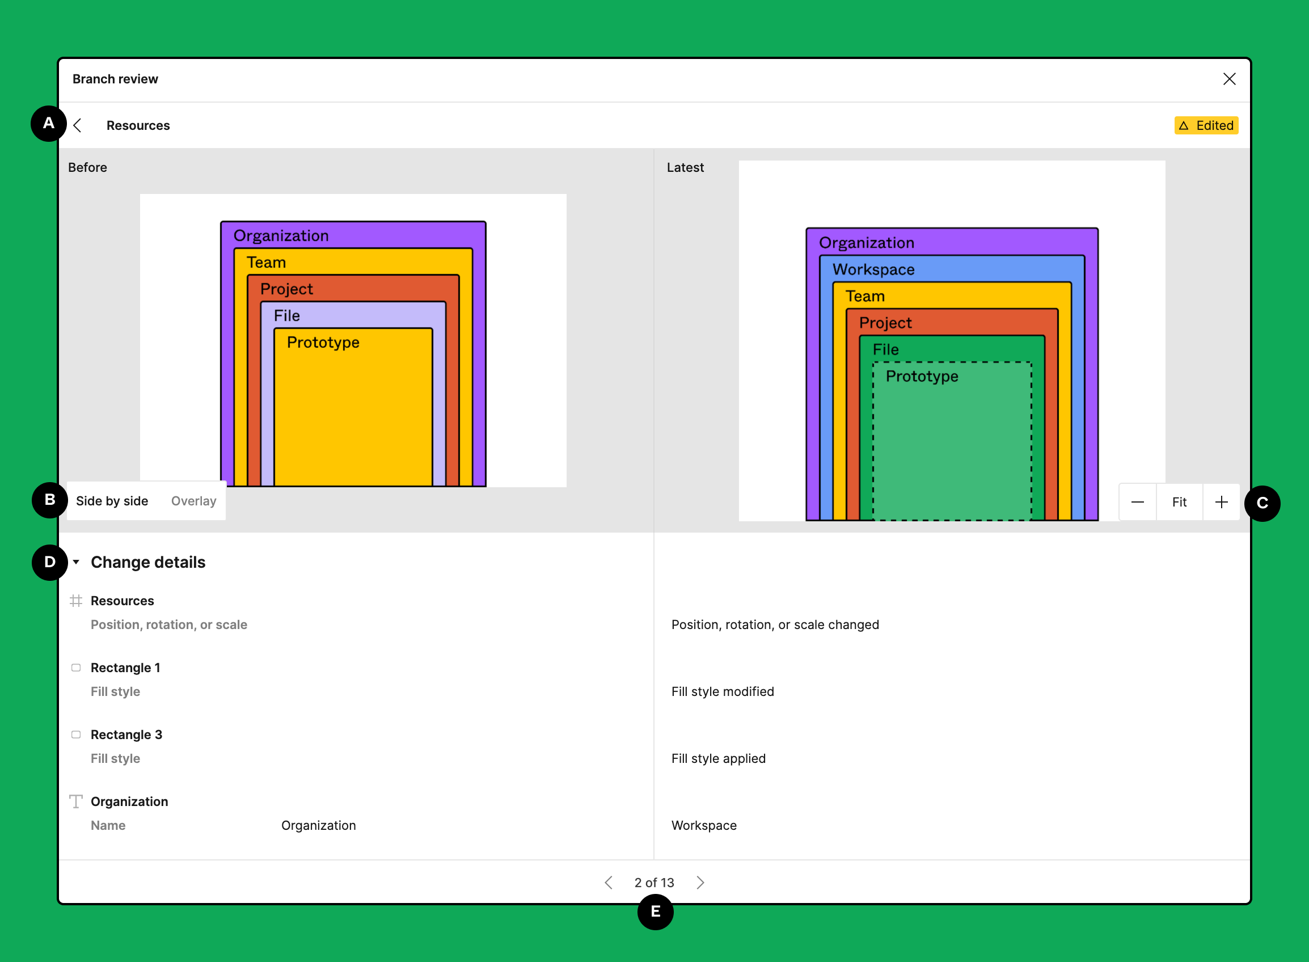Go to the previous change page
Image resolution: width=1309 pixels, height=962 pixels.
click(x=609, y=882)
